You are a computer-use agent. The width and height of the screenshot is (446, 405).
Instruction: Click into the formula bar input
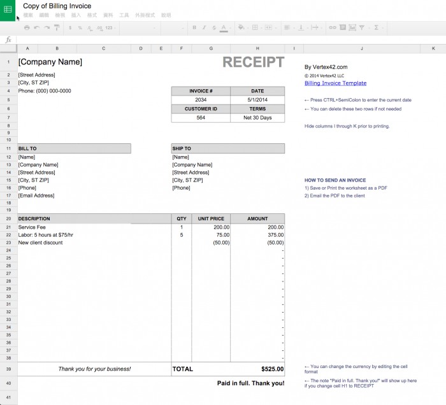(x=231, y=39)
